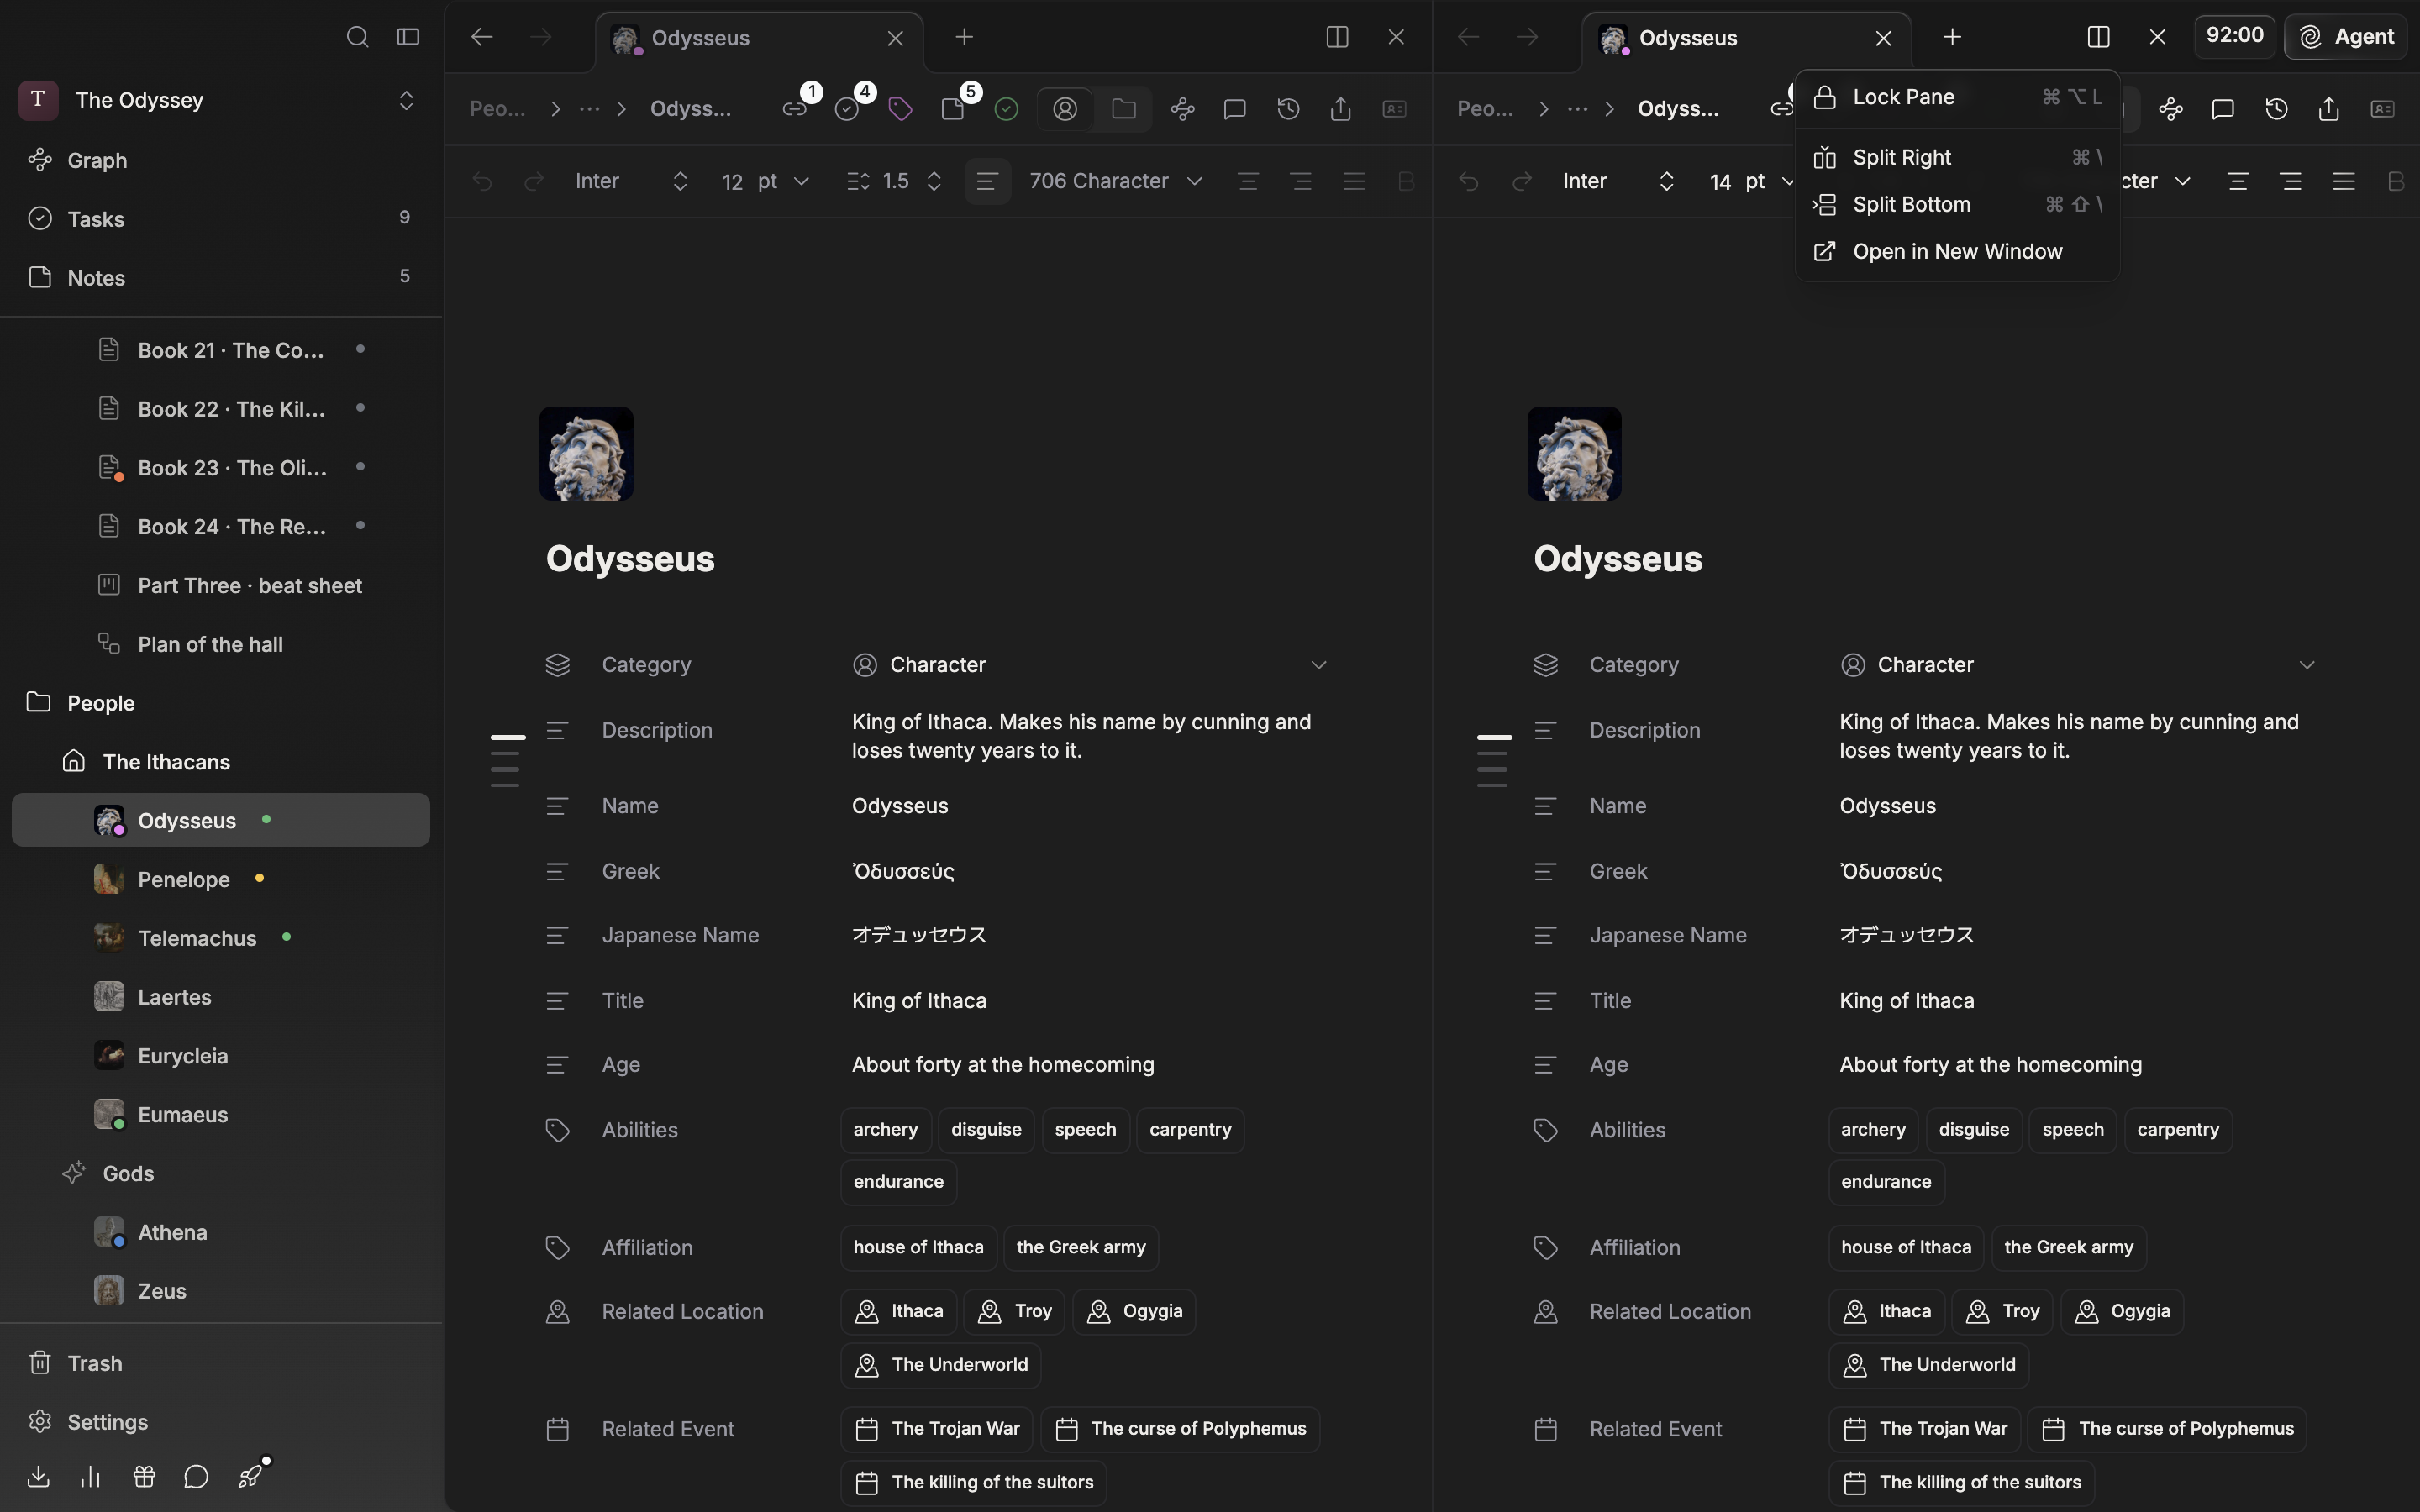Image resolution: width=2420 pixels, height=1512 pixels.
Task: Open version history icon in left pane
Action: [1289, 109]
